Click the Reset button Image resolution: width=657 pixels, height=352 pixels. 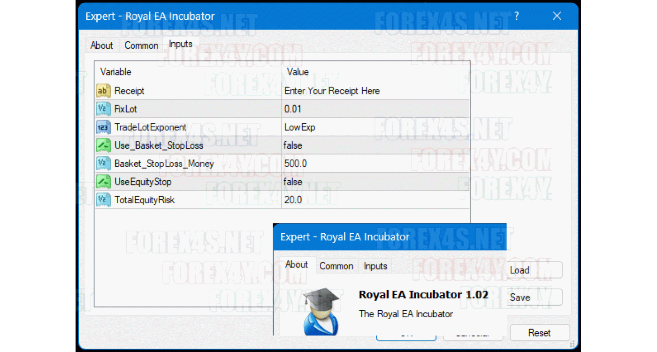click(539, 333)
